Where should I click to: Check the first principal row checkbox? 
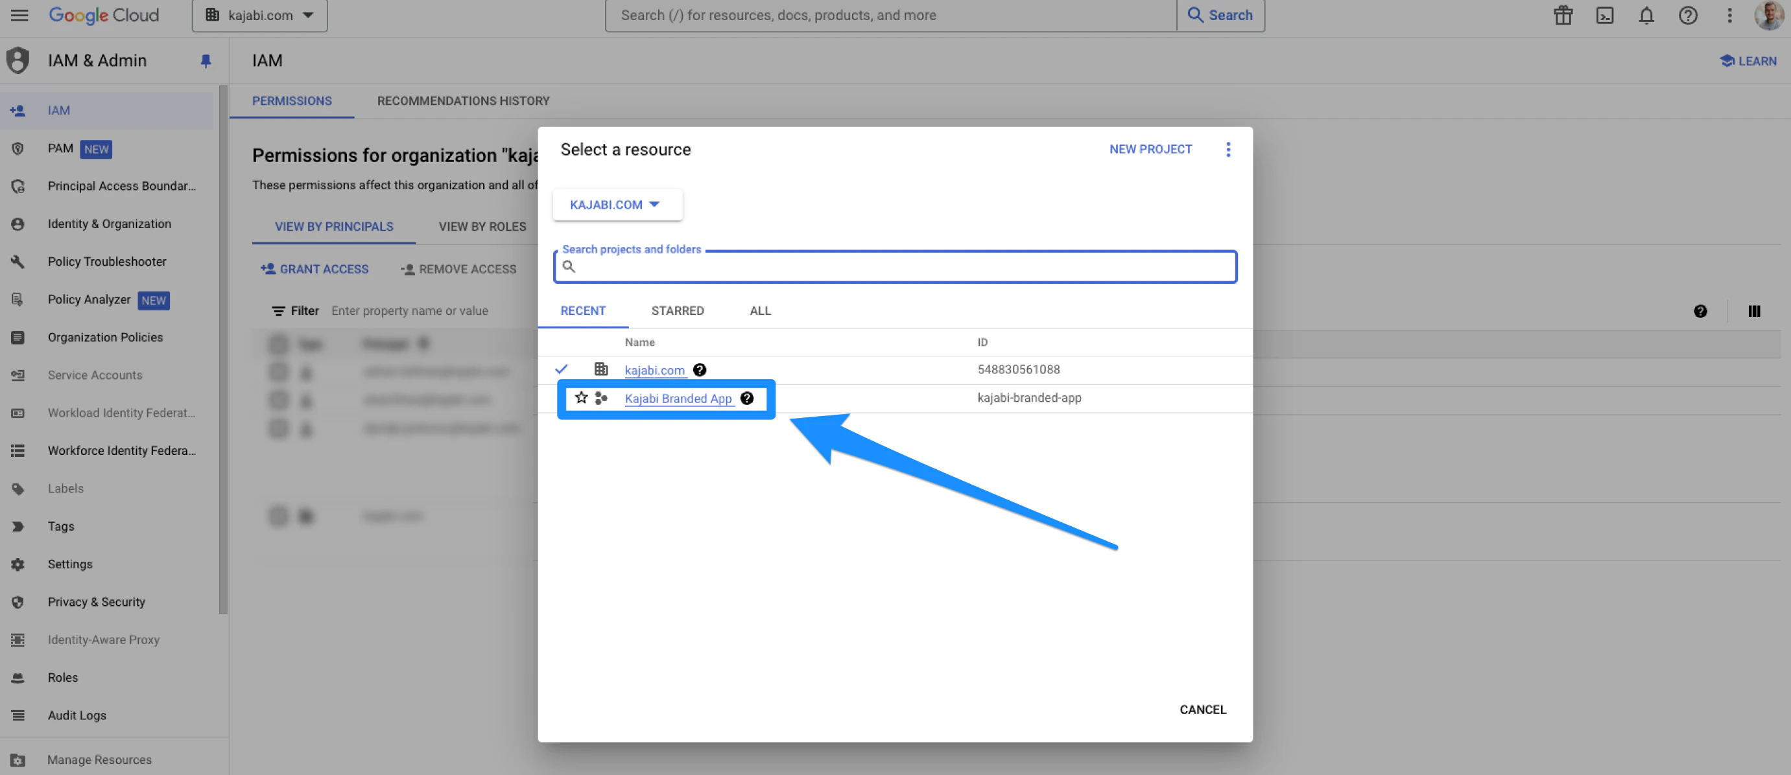[x=278, y=372]
